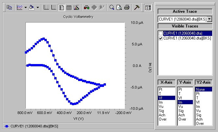Select Over in the X-Axis list
Image resolution: width=218 pixels, height=132 pixels.
(x=167, y=119)
